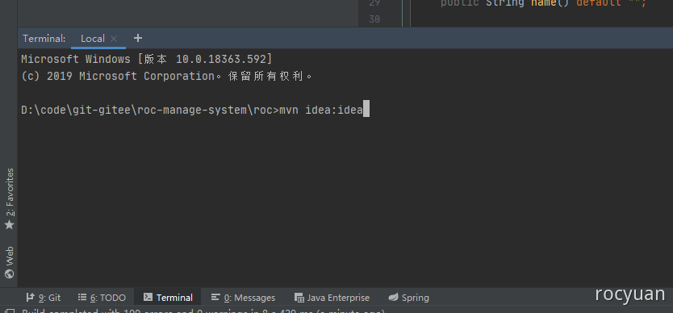
Task: Open the 0: Messages tool window
Action: [x=244, y=298]
